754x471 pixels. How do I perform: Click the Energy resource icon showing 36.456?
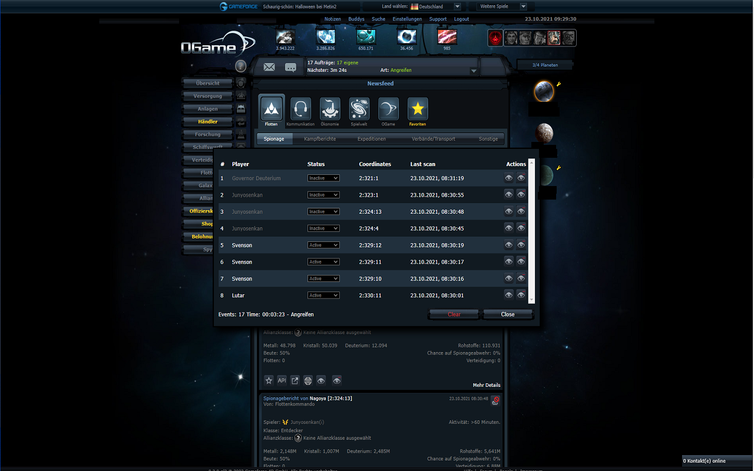point(406,37)
